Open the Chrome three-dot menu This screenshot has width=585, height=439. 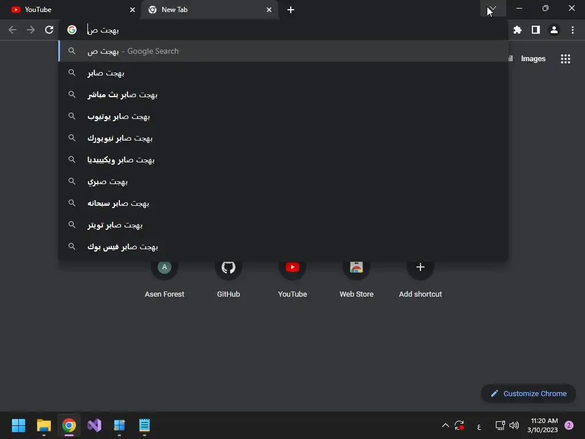tap(572, 30)
